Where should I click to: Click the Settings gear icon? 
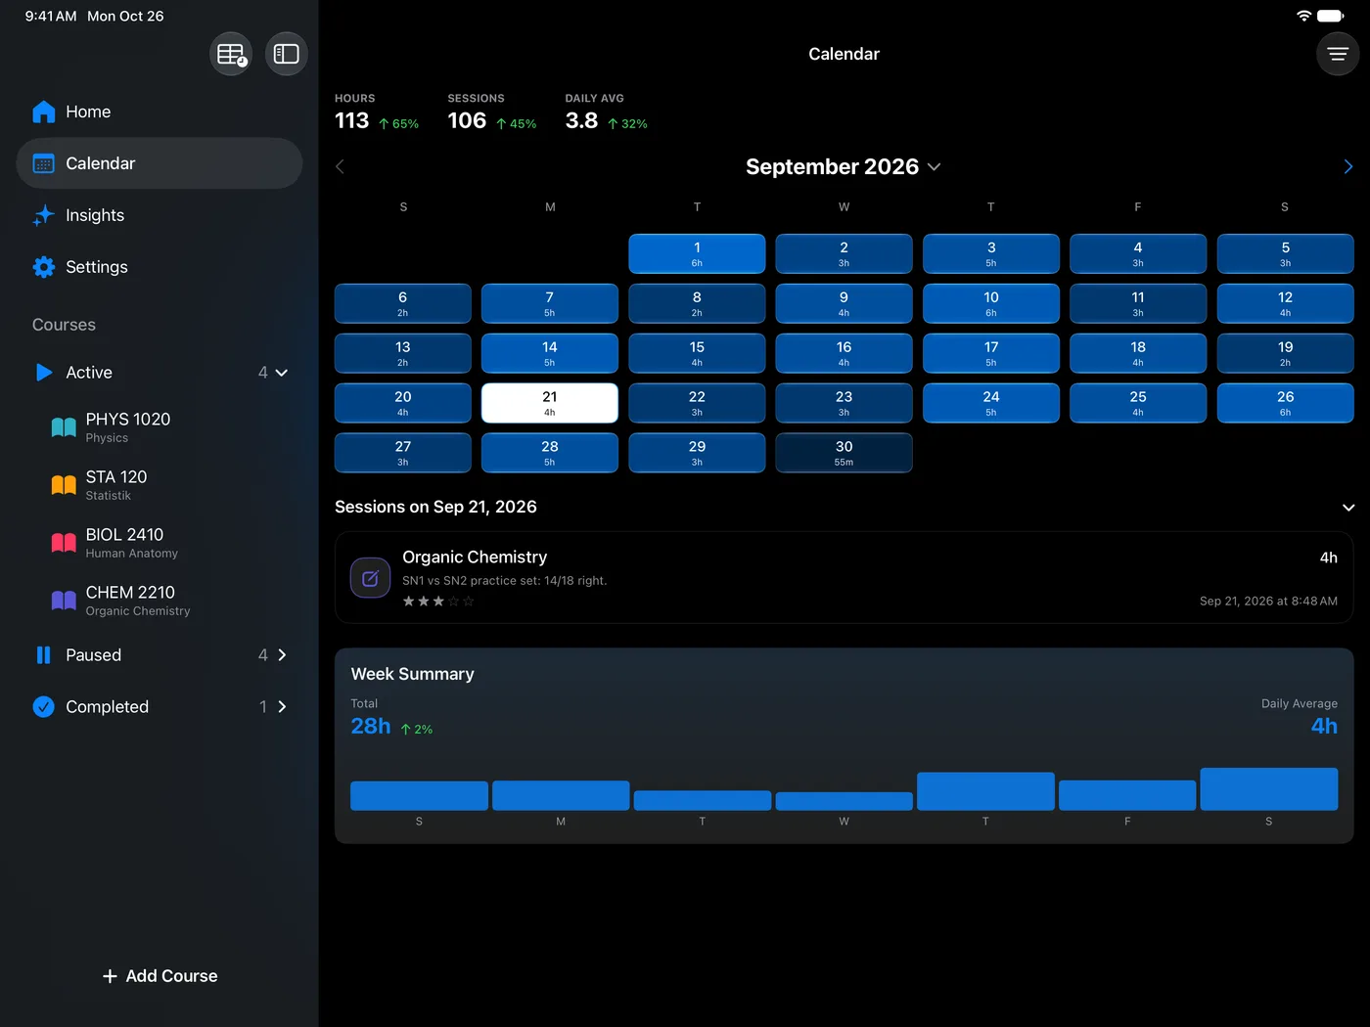(x=44, y=267)
